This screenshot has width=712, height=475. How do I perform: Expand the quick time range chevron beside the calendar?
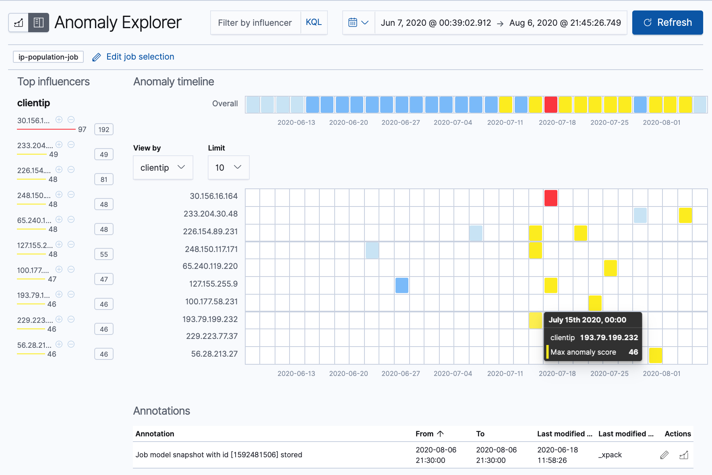point(366,23)
